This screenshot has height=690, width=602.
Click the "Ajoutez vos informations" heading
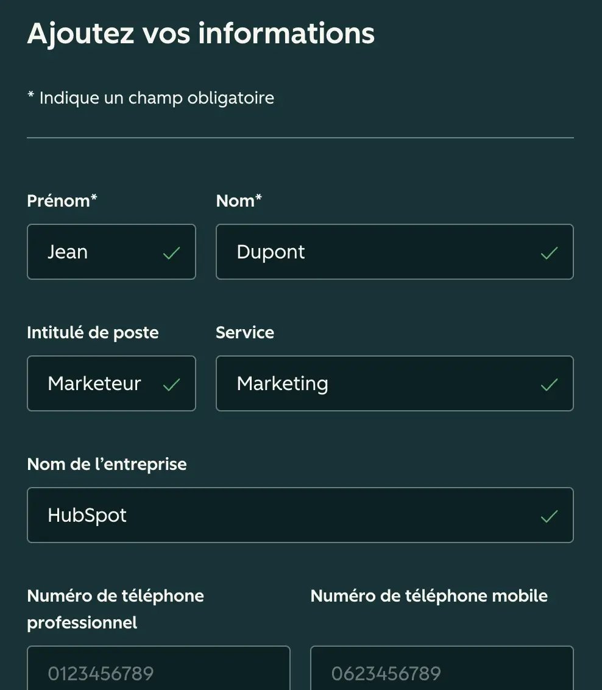[x=200, y=33]
